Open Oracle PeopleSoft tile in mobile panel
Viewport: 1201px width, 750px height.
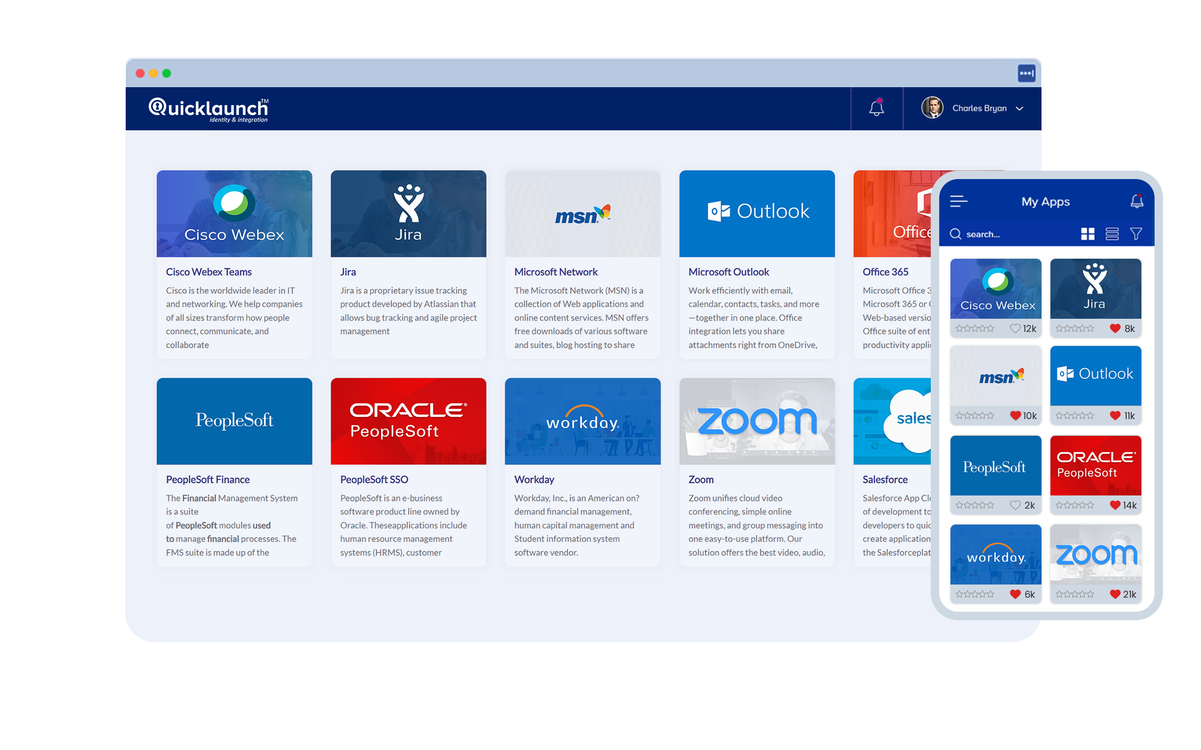point(1095,465)
